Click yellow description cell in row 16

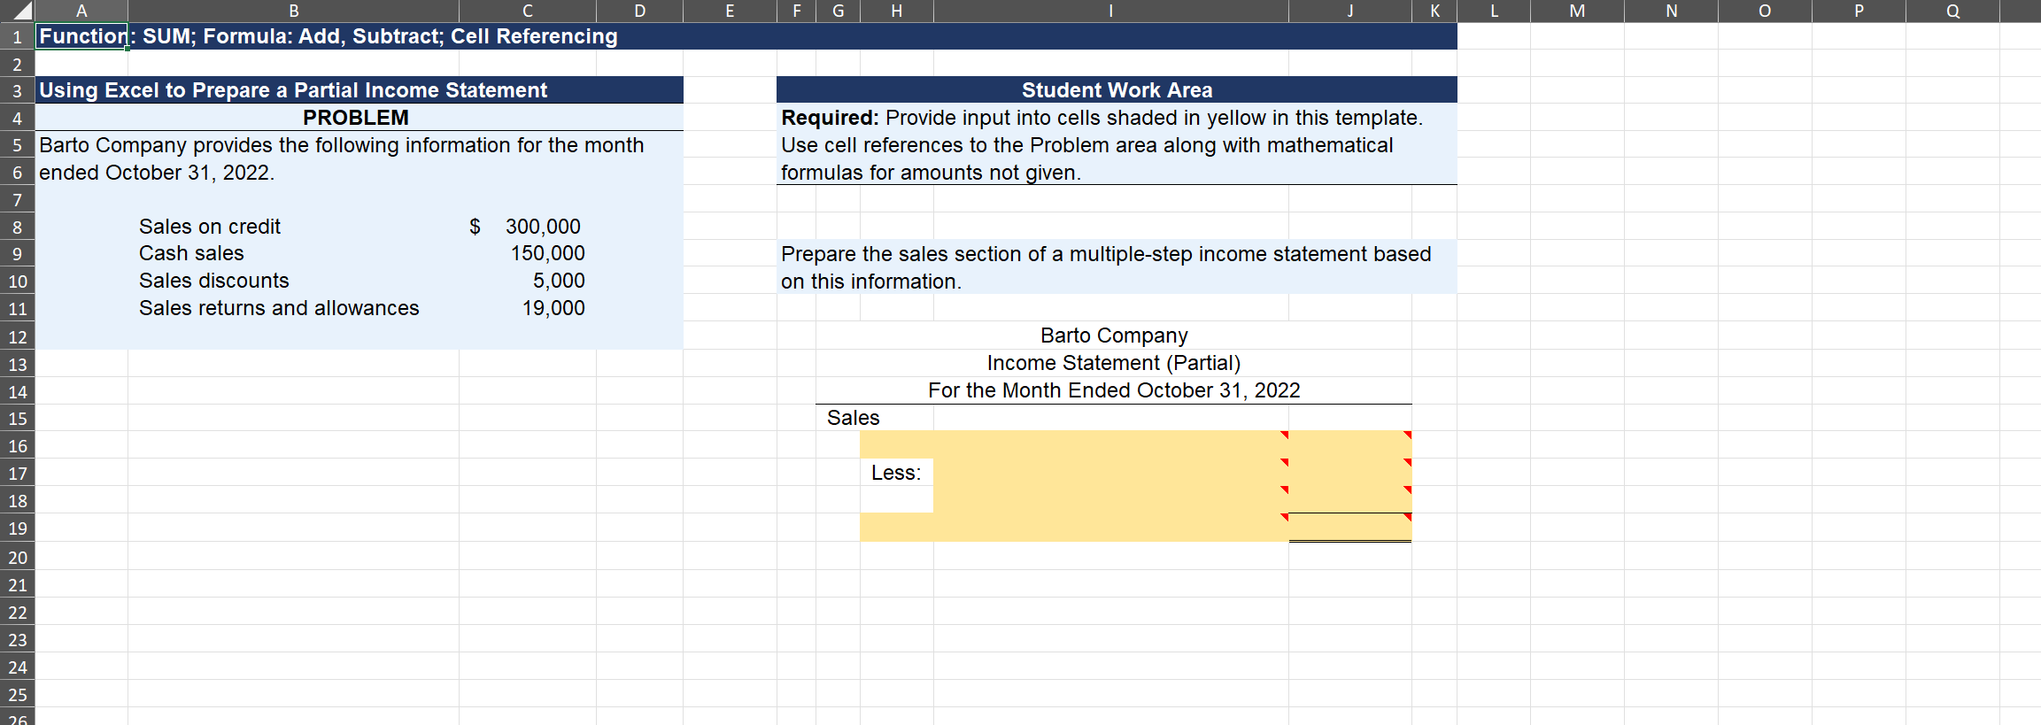pos(1074,444)
